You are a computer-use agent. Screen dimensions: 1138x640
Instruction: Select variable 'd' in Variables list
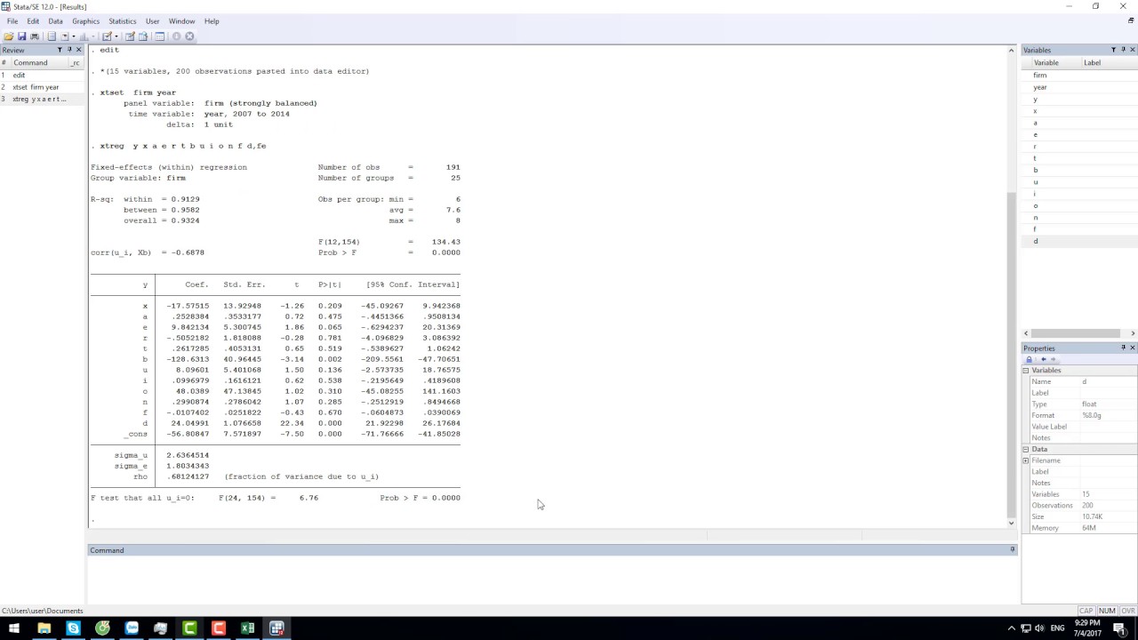(x=1078, y=241)
